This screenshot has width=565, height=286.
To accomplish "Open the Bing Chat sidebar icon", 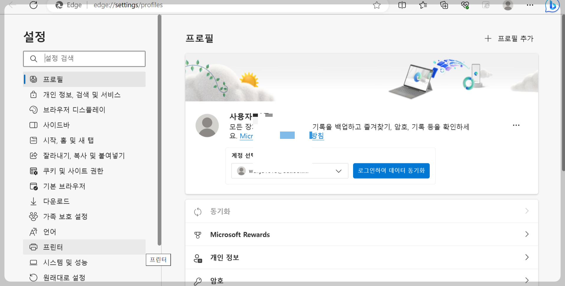I will (x=552, y=6).
